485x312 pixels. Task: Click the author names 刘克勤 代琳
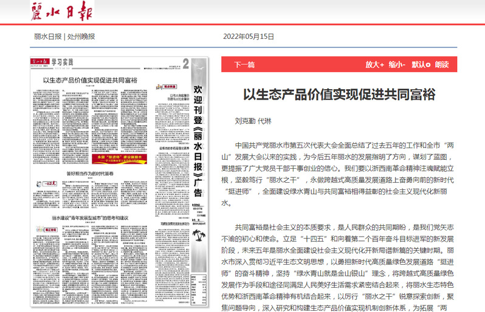(x=254, y=120)
